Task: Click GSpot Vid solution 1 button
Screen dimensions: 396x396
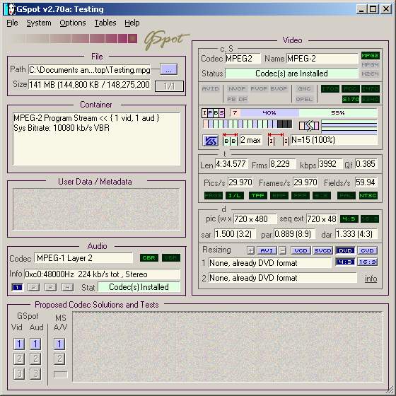Action: tap(19, 344)
